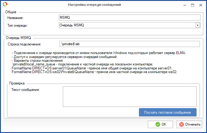Click the Строка подключения: label

point(25,44)
